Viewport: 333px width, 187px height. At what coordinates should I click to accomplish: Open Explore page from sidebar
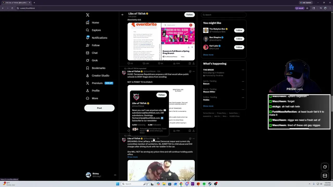[x=93, y=30]
